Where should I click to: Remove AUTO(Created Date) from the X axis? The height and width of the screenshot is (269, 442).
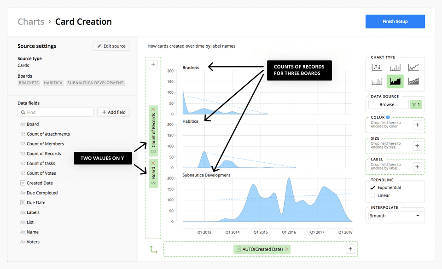[x=287, y=249]
